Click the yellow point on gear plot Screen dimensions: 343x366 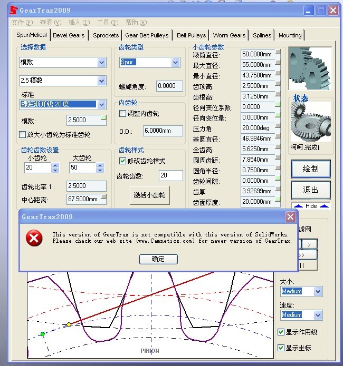pos(69,325)
